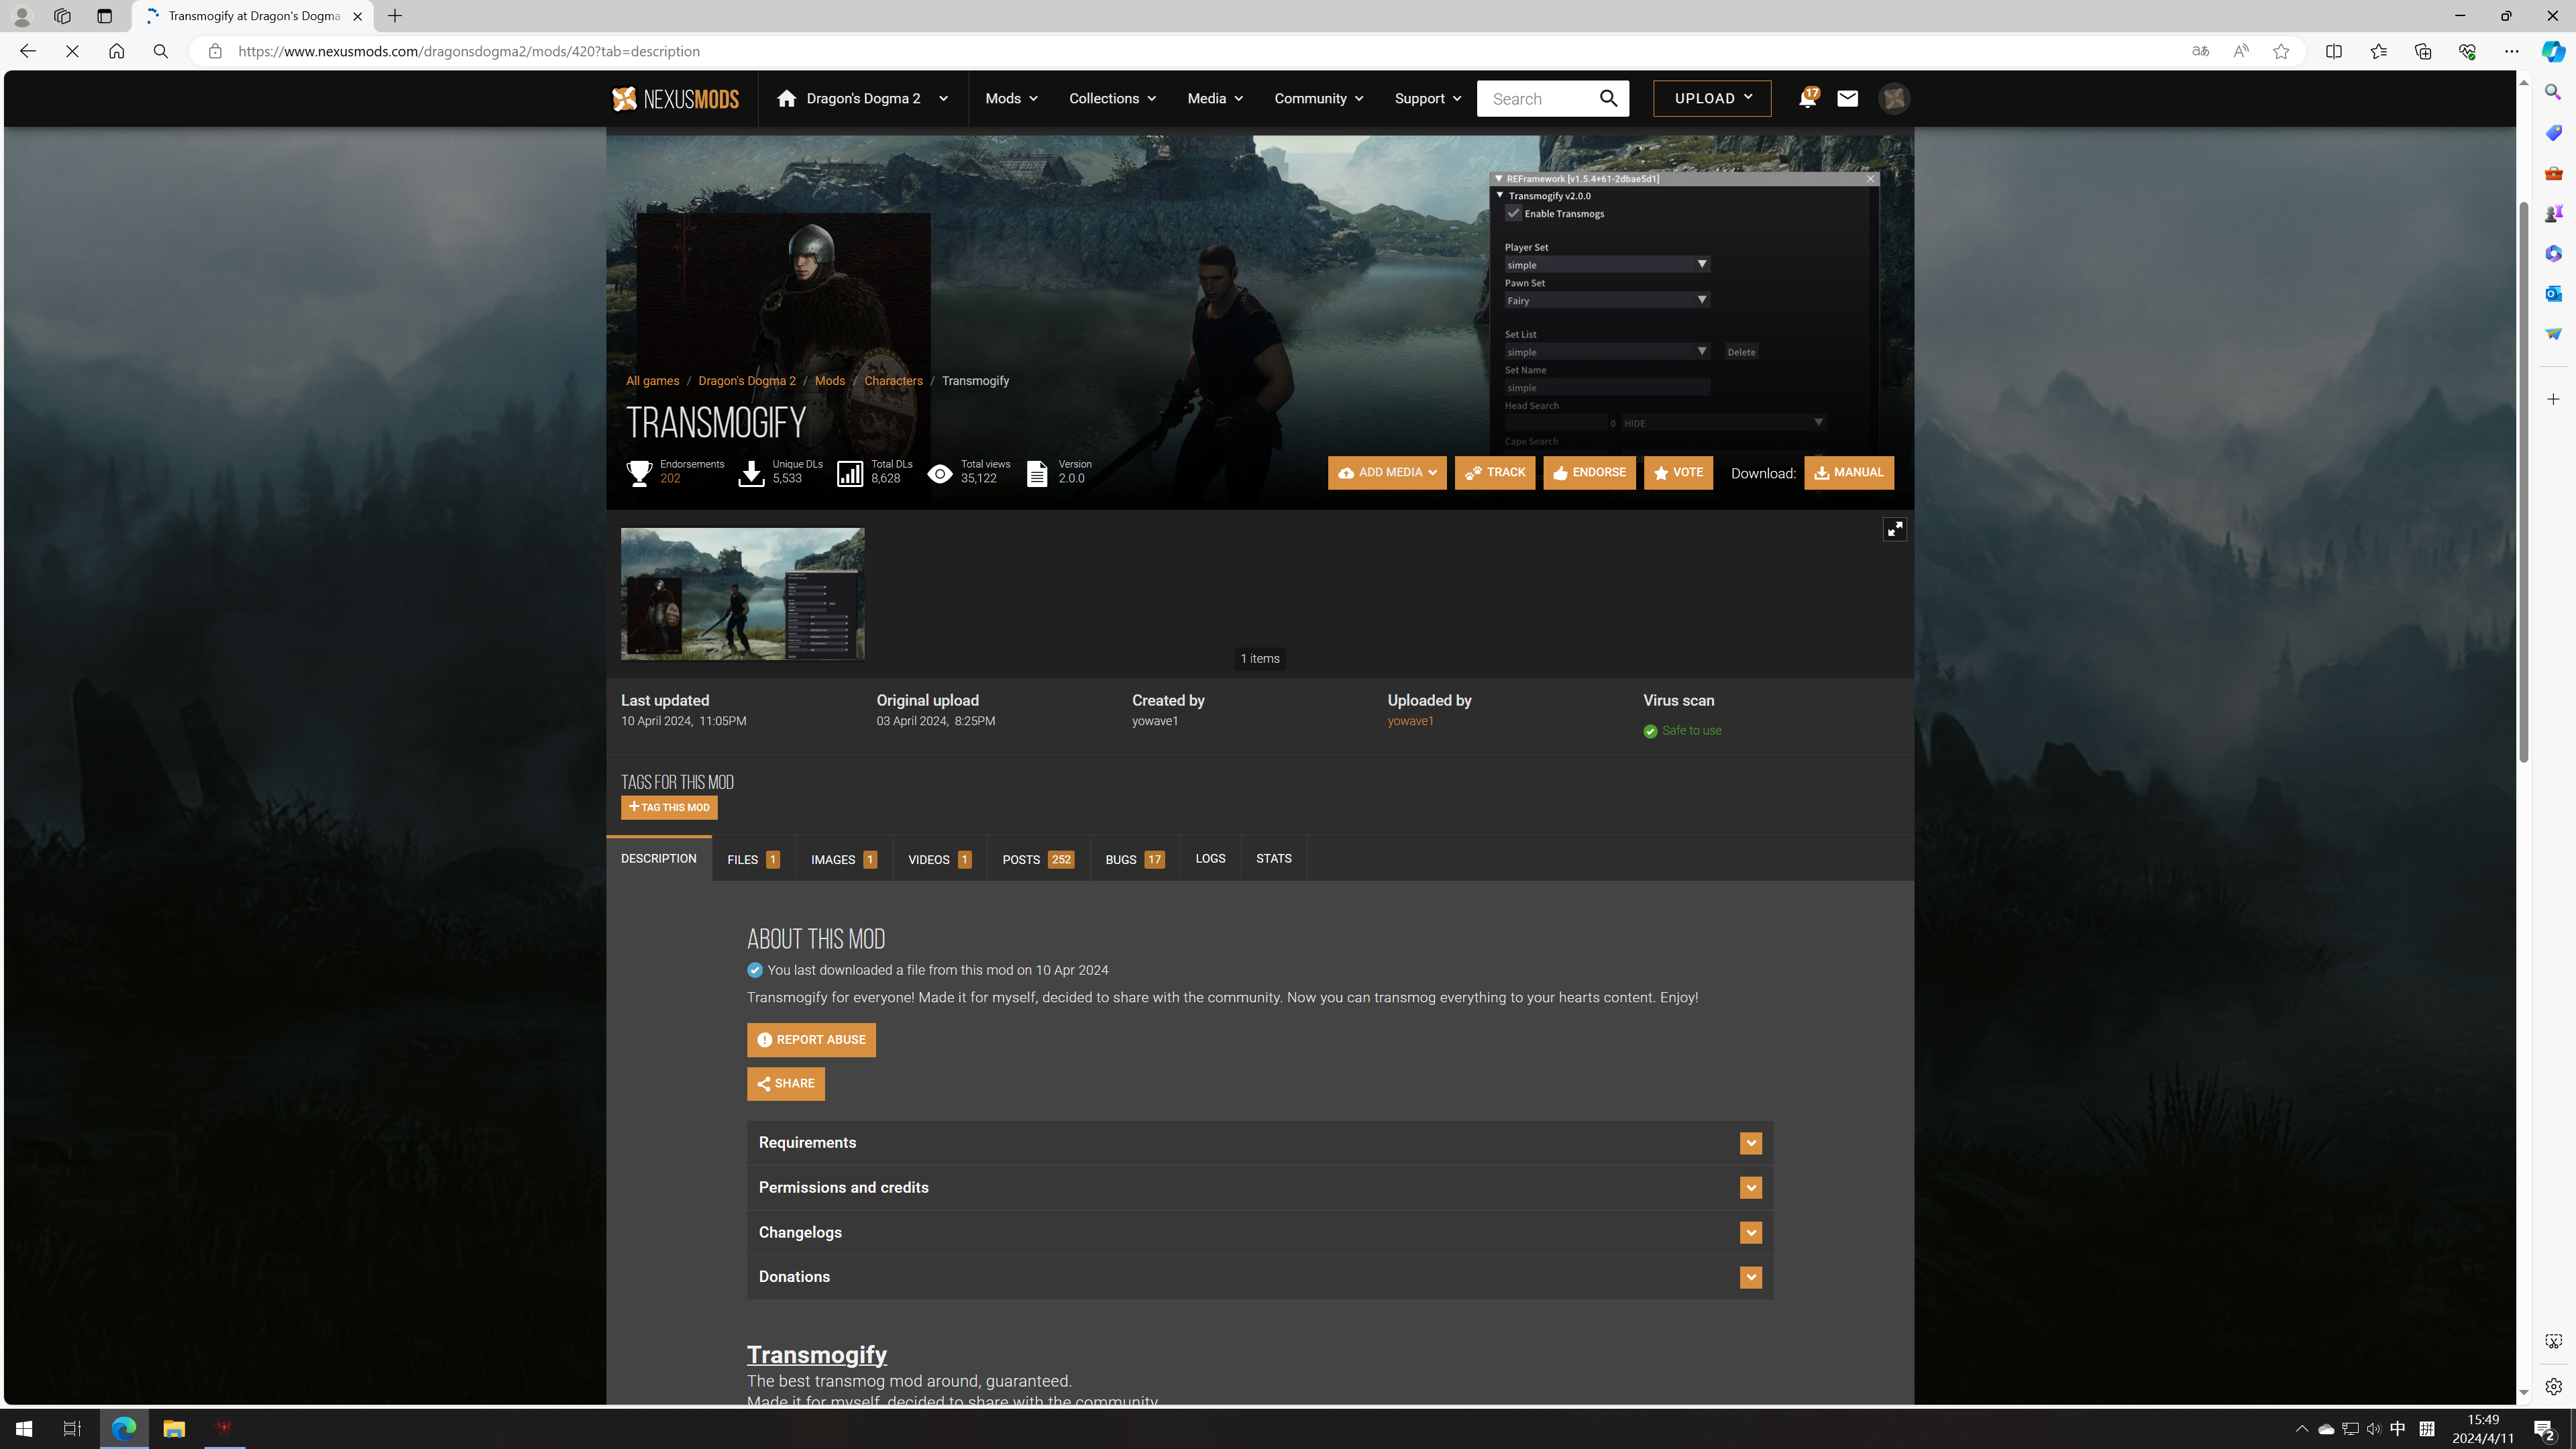Open the notifications bell icon
Image resolution: width=2576 pixels, height=1449 pixels.
click(1807, 98)
